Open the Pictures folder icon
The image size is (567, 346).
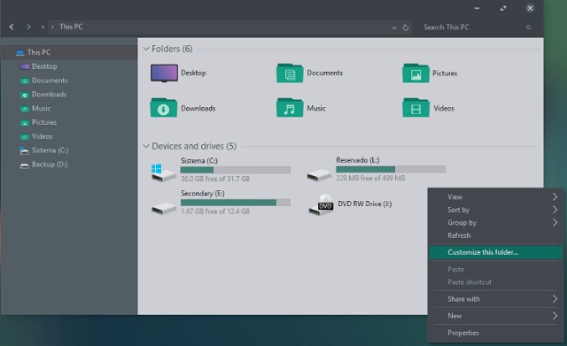[416, 73]
